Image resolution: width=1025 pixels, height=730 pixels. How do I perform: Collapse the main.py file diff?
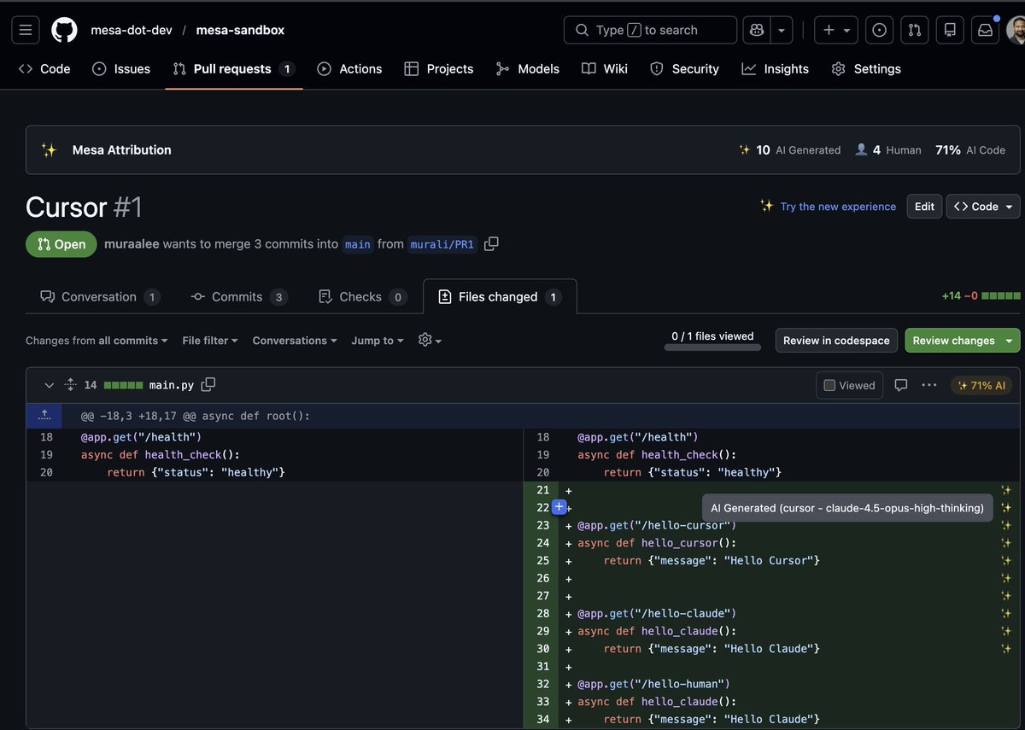[x=50, y=386]
